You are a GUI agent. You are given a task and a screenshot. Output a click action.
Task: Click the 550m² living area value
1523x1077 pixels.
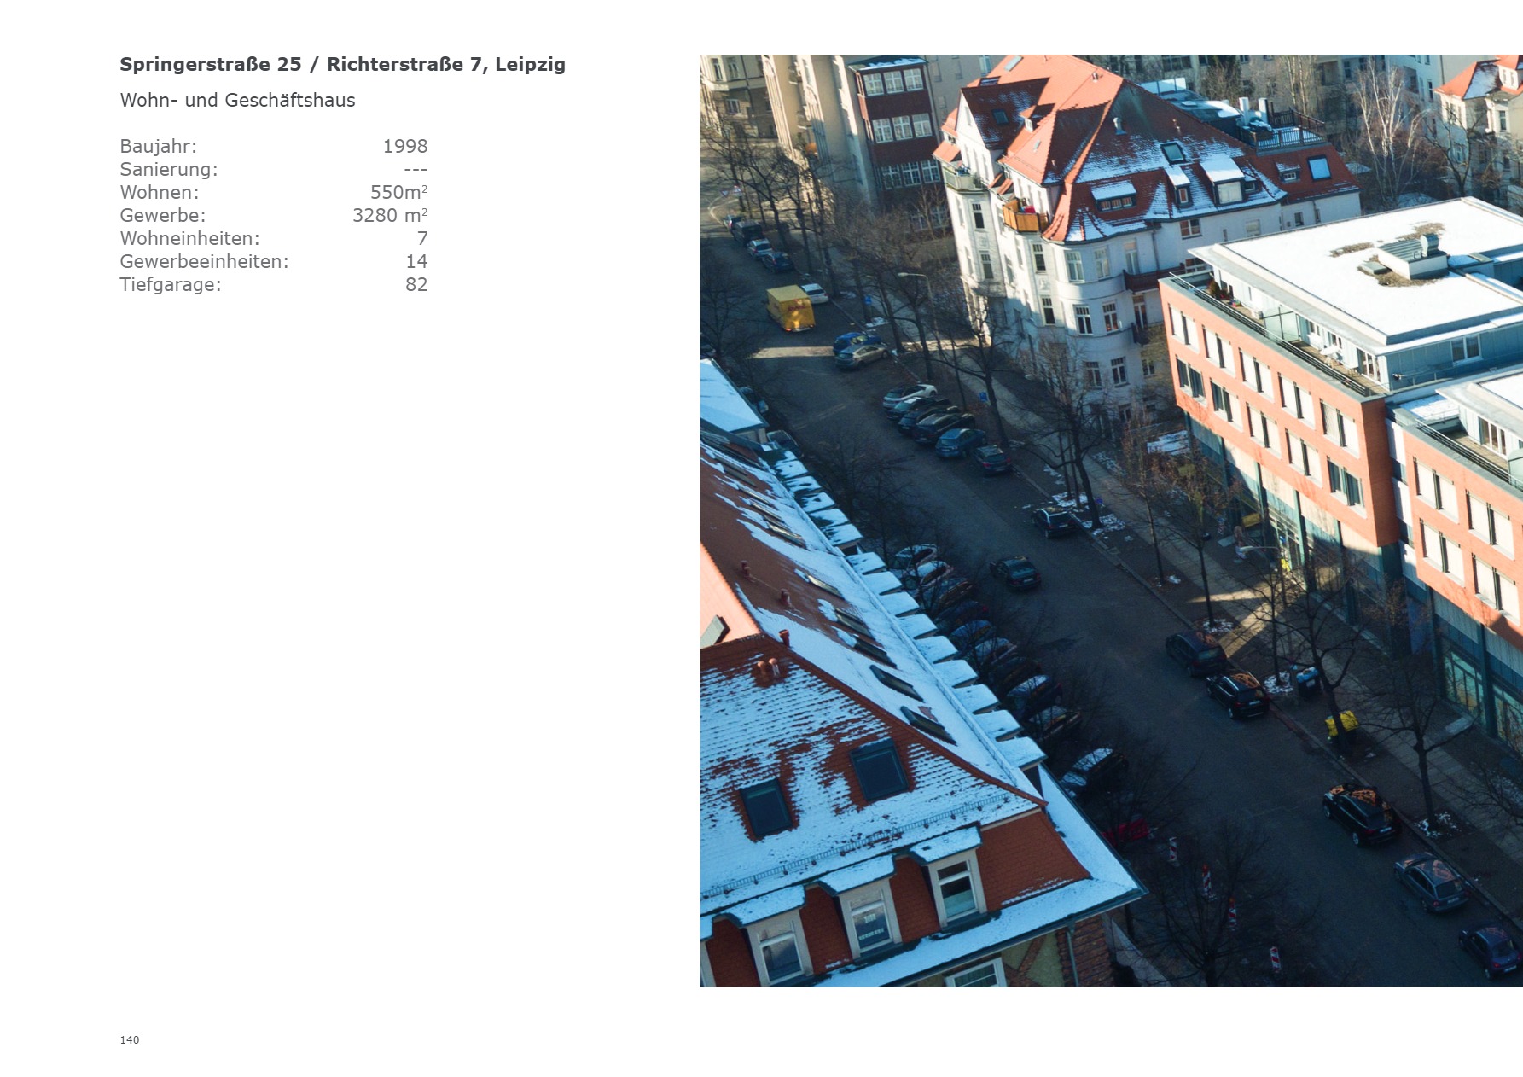tap(398, 193)
